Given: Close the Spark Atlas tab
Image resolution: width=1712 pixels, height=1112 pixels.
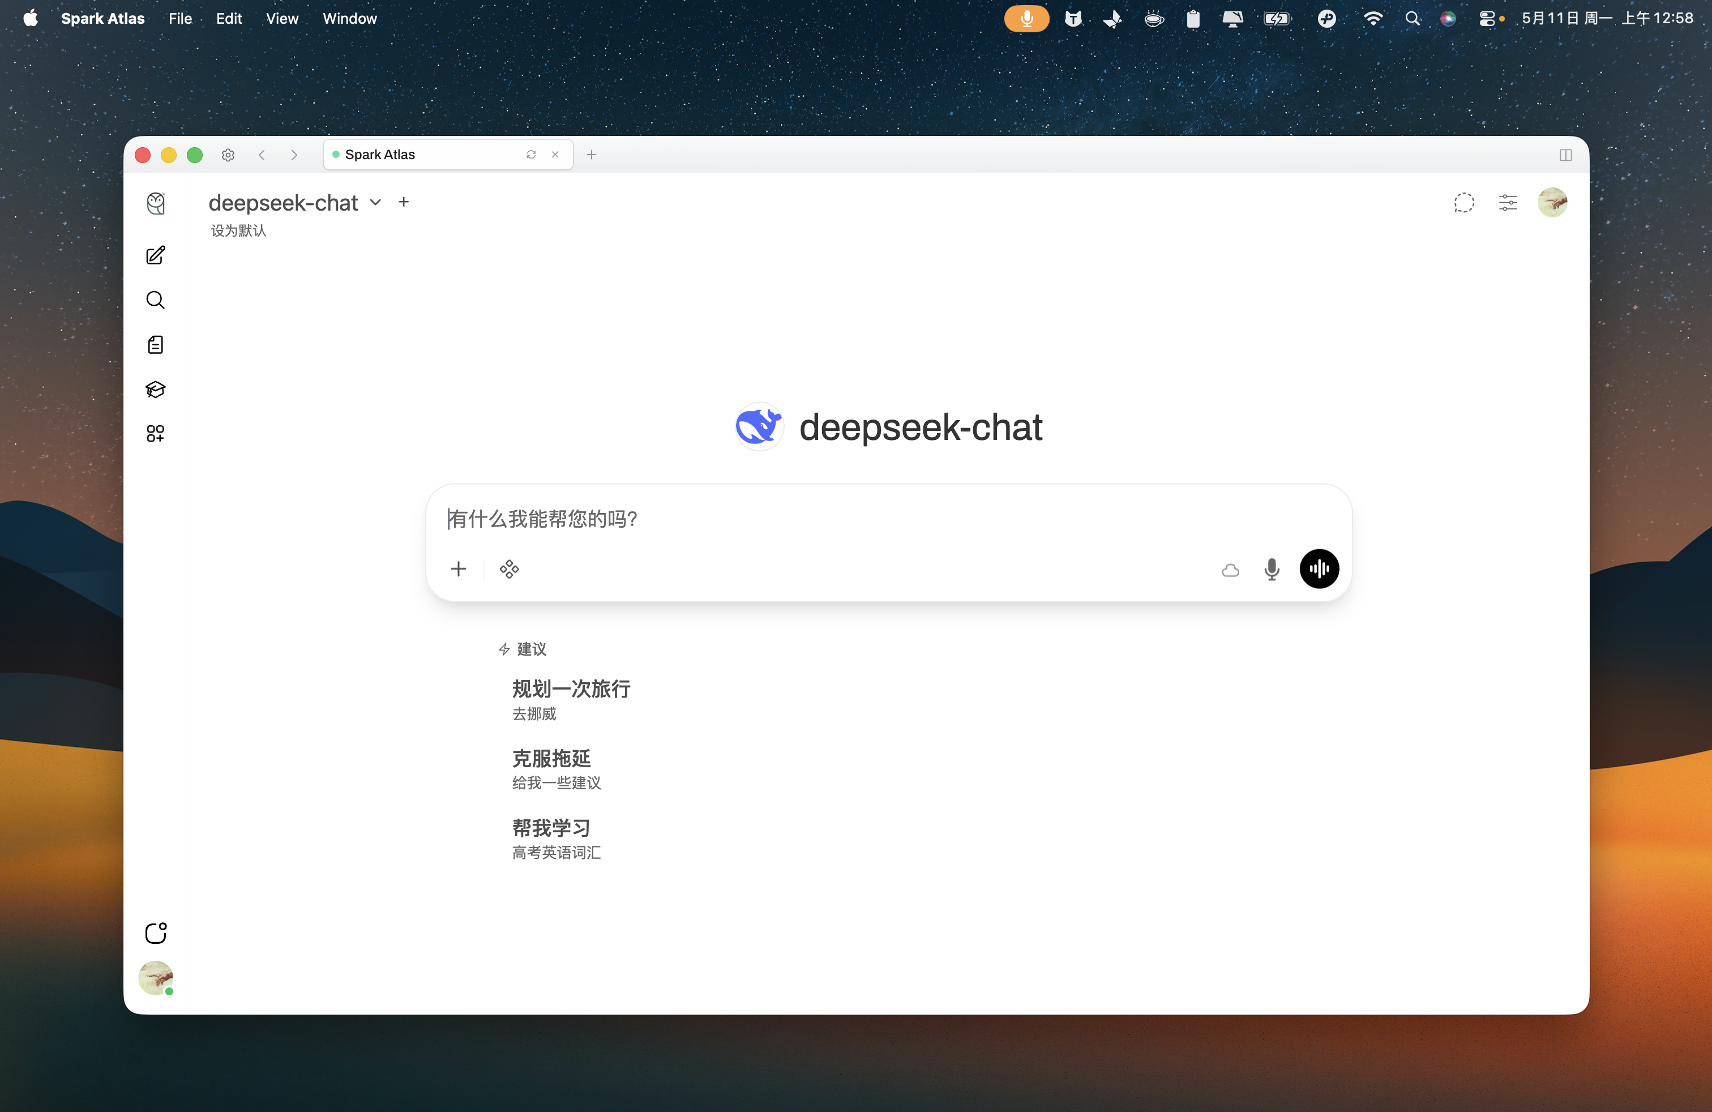Looking at the screenshot, I should pyautogui.click(x=555, y=155).
